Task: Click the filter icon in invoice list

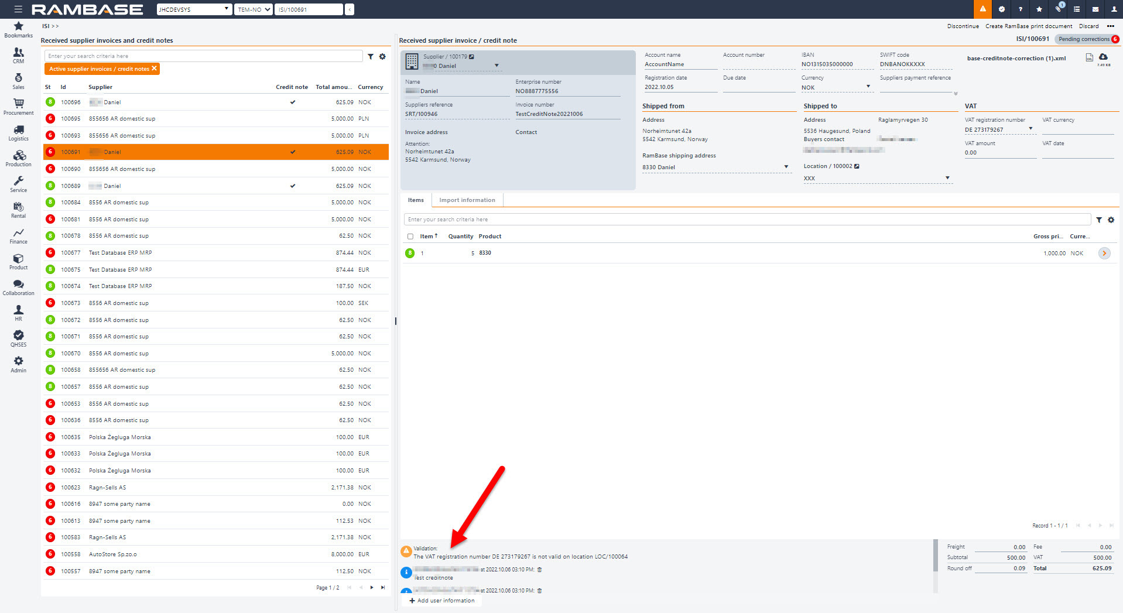Action: pos(371,57)
